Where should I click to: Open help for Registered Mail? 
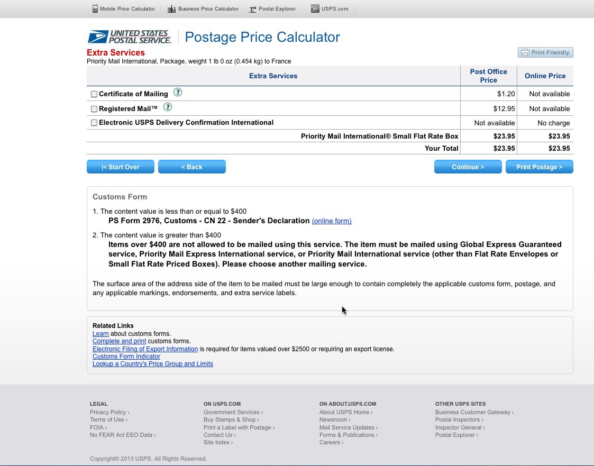pos(168,107)
